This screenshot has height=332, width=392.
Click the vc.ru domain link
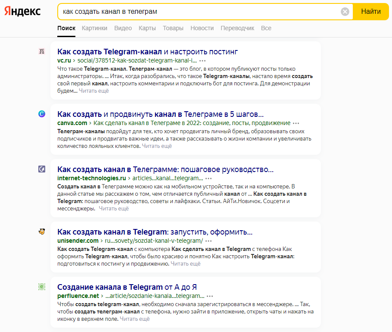tap(64, 60)
